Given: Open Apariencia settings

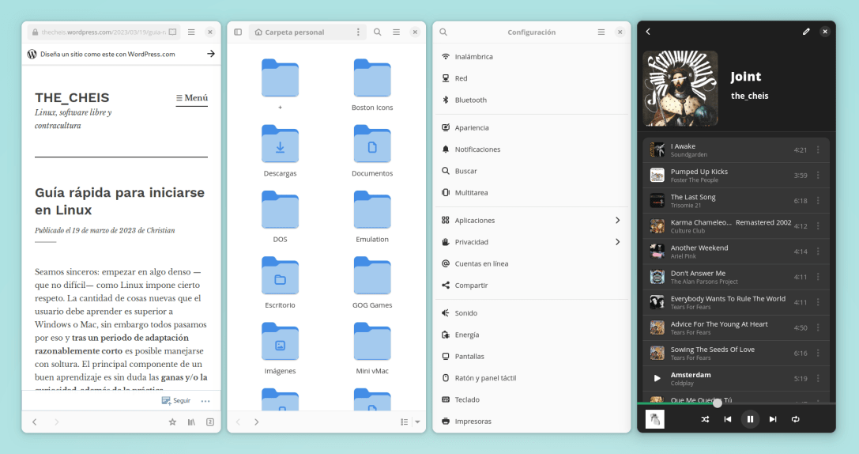Looking at the screenshot, I should (531, 128).
